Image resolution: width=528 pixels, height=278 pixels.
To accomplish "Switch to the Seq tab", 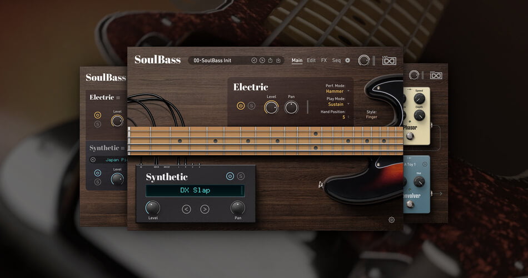I will tap(336, 60).
